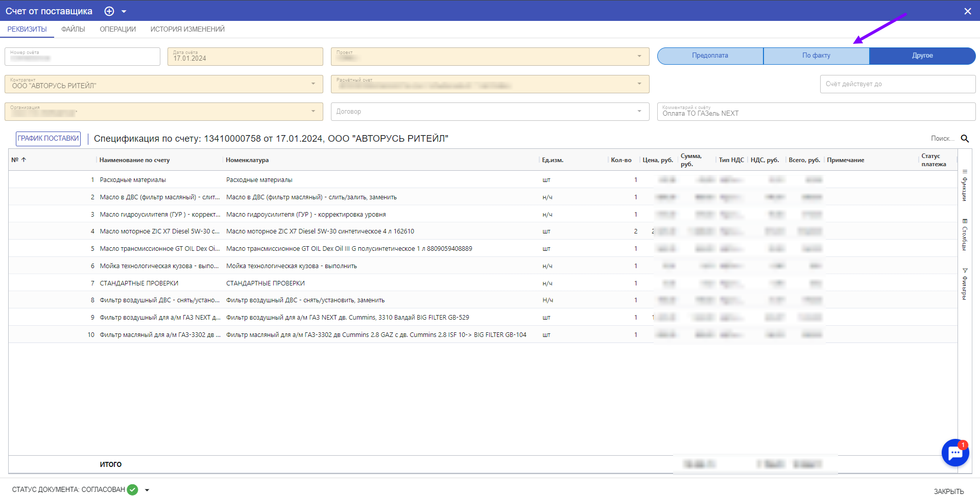This screenshot has width=980, height=496.
Task: Select row Фильтр воздушный ДВС снять/установить
Action: click(483, 300)
